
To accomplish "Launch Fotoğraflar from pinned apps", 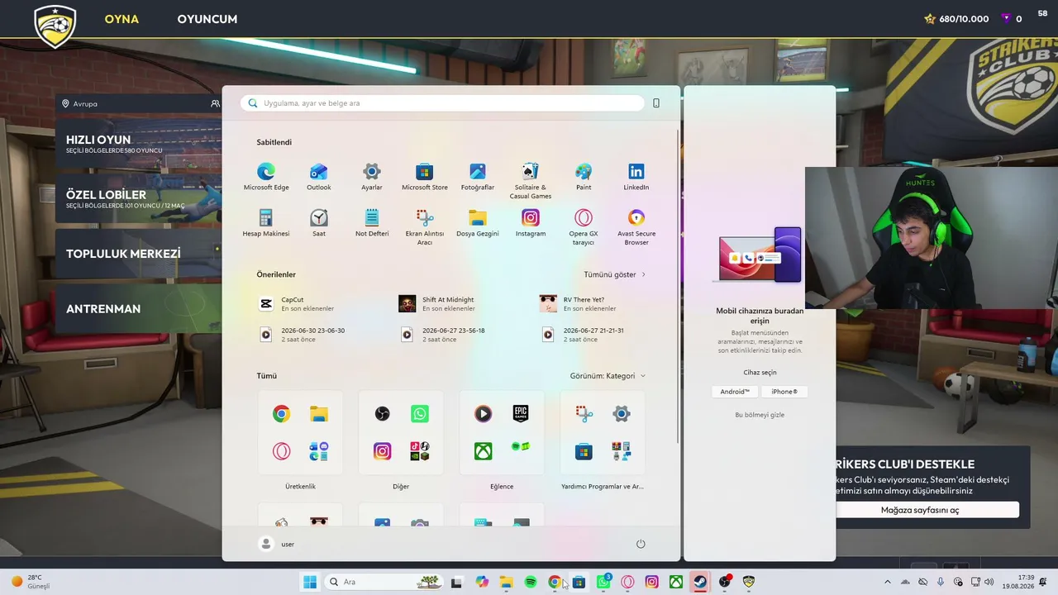I will point(478,176).
